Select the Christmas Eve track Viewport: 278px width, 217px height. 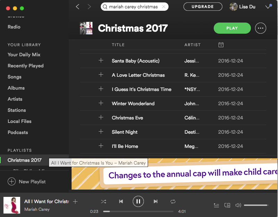127,118
